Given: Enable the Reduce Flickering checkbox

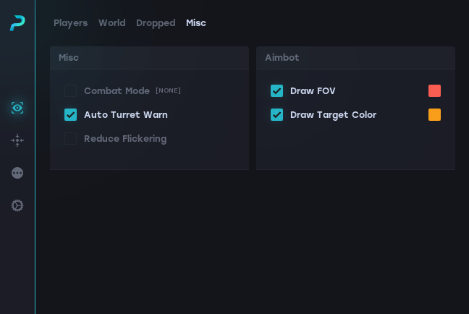Looking at the screenshot, I should [x=71, y=138].
